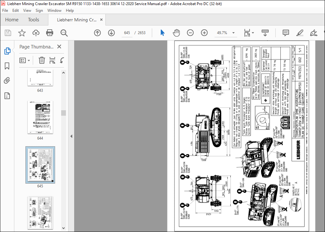
Task: Select the page 644 thumbnail
Action: coord(40,117)
